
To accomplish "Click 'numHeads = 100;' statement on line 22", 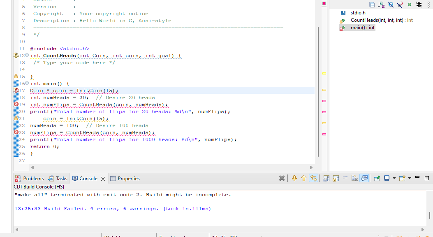I will coord(54,125).
